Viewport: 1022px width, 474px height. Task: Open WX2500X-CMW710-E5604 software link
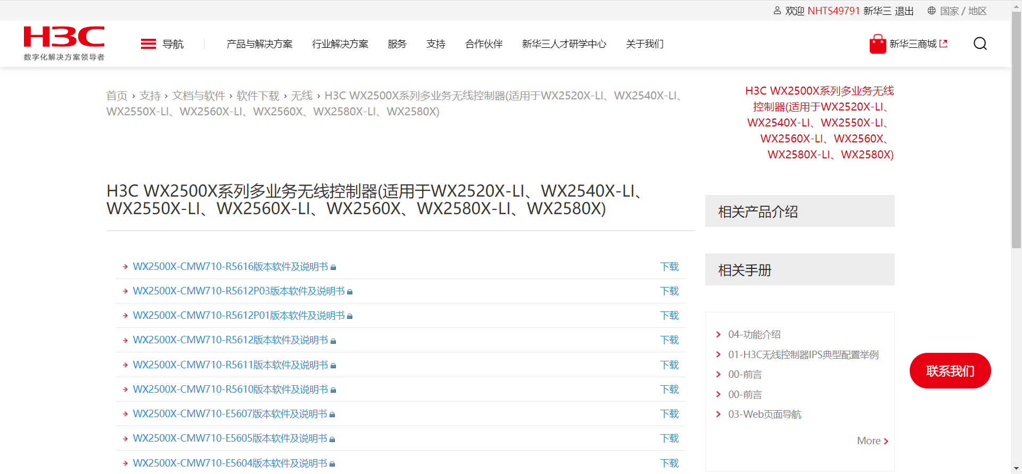[x=230, y=463]
